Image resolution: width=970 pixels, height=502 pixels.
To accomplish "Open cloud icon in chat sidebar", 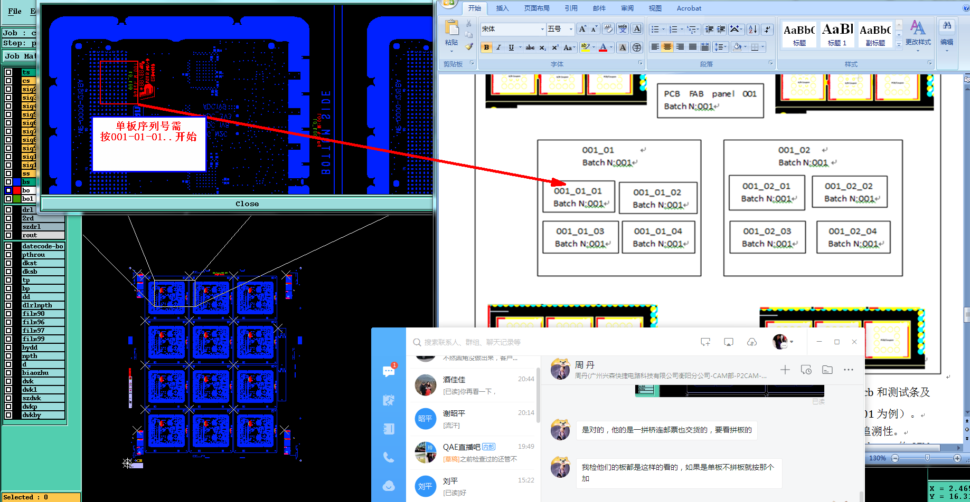I will (x=389, y=486).
